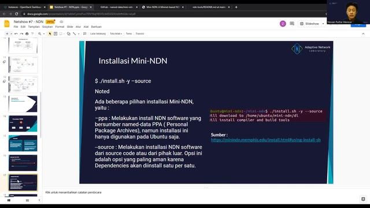Click the Latar belakang button
The width and height of the screenshot is (370, 208).
[x=98, y=34]
